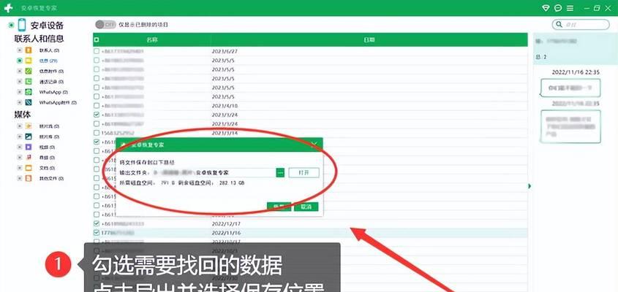618x292 pixels.
Task: Tick the select-all checkbox in the 名称 header
Action: click(97, 39)
